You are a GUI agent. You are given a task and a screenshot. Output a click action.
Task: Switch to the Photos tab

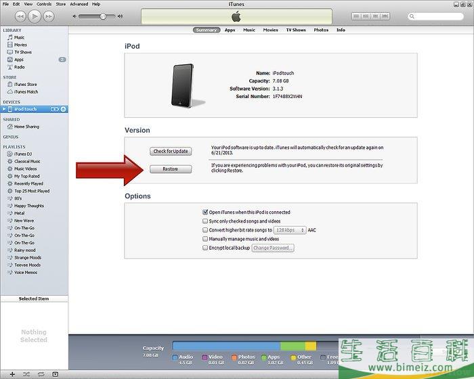321,30
